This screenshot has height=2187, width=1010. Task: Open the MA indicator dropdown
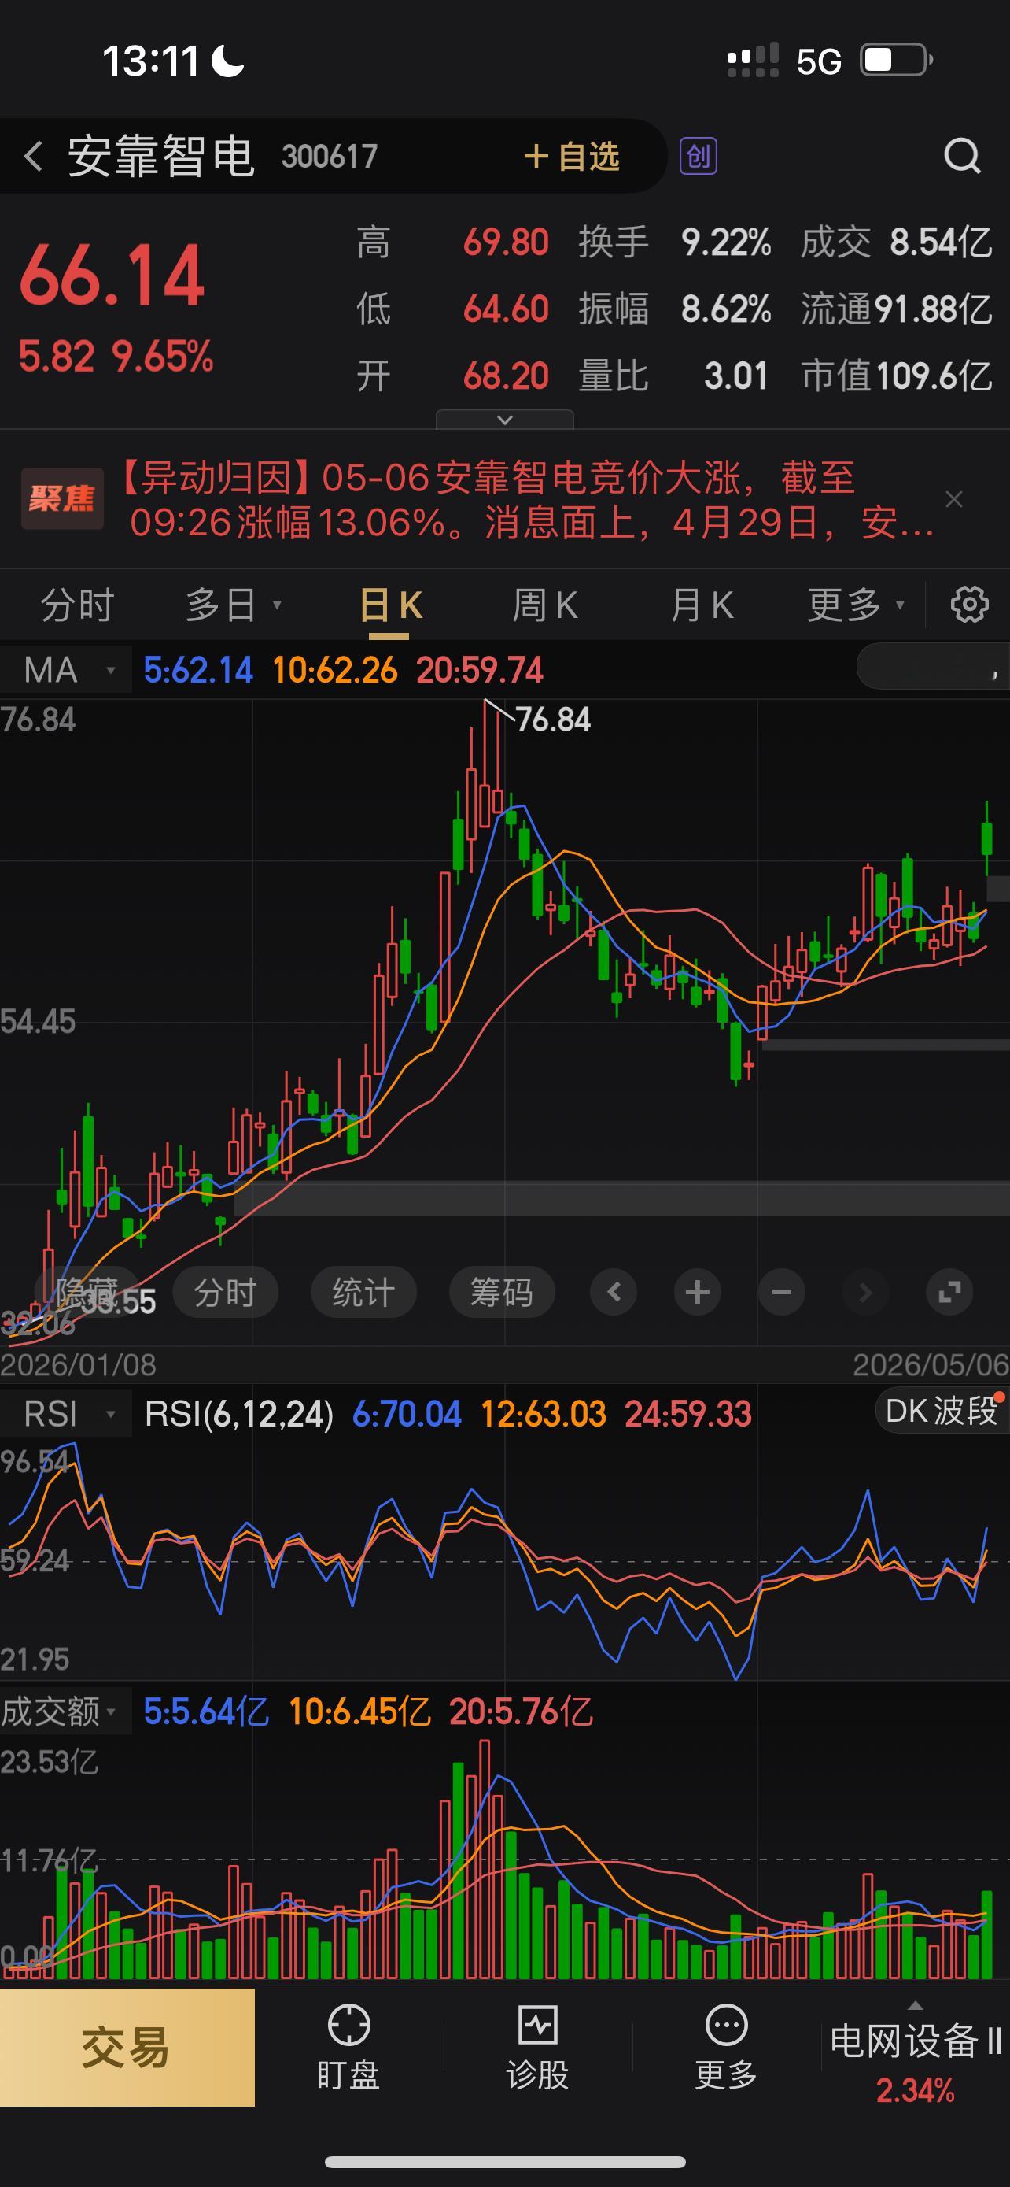(66, 670)
